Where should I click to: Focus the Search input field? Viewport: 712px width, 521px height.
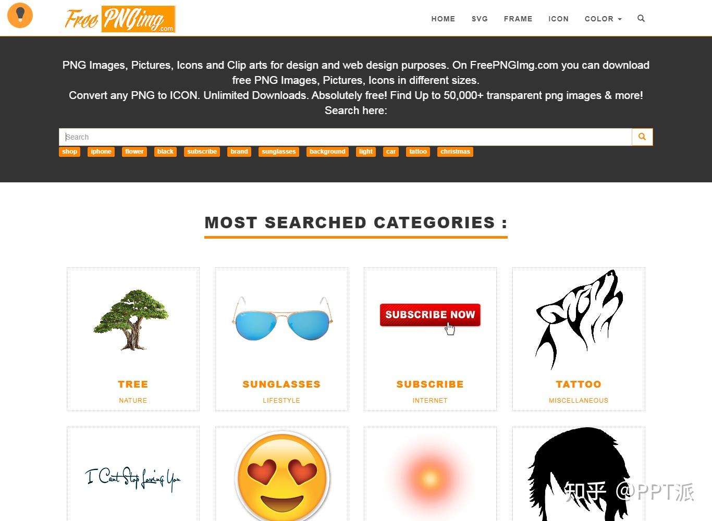pyautogui.click(x=345, y=137)
